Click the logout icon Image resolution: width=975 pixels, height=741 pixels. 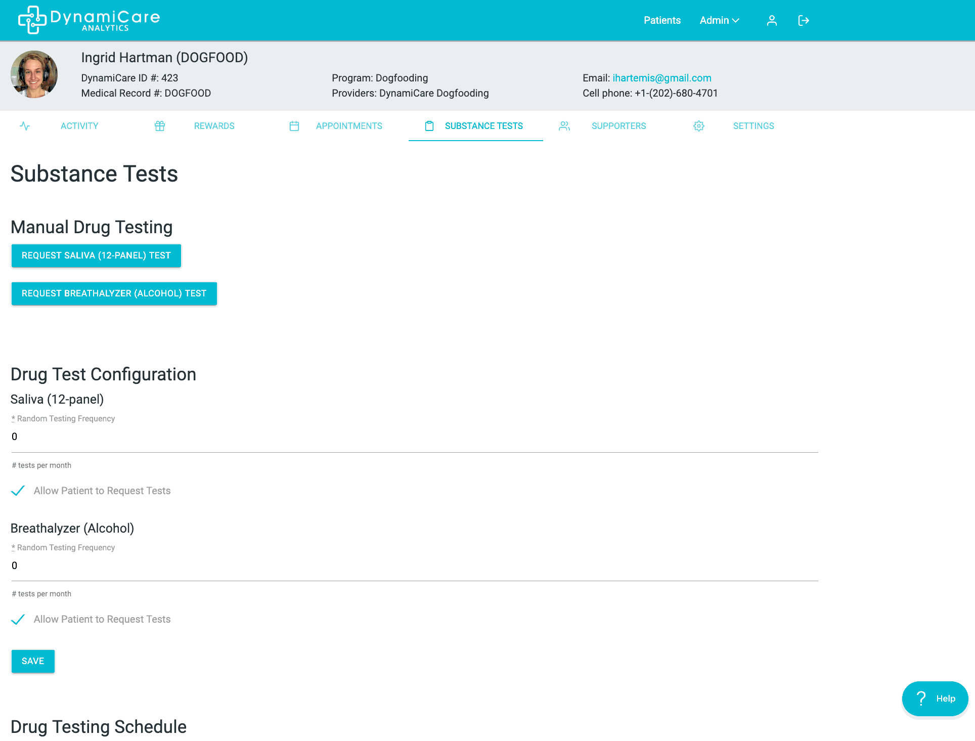pyautogui.click(x=804, y=20)
